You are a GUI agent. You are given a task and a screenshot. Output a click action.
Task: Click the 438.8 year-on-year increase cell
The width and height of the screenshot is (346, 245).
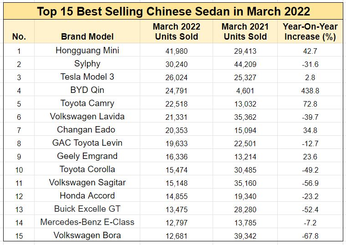(310, 91)
